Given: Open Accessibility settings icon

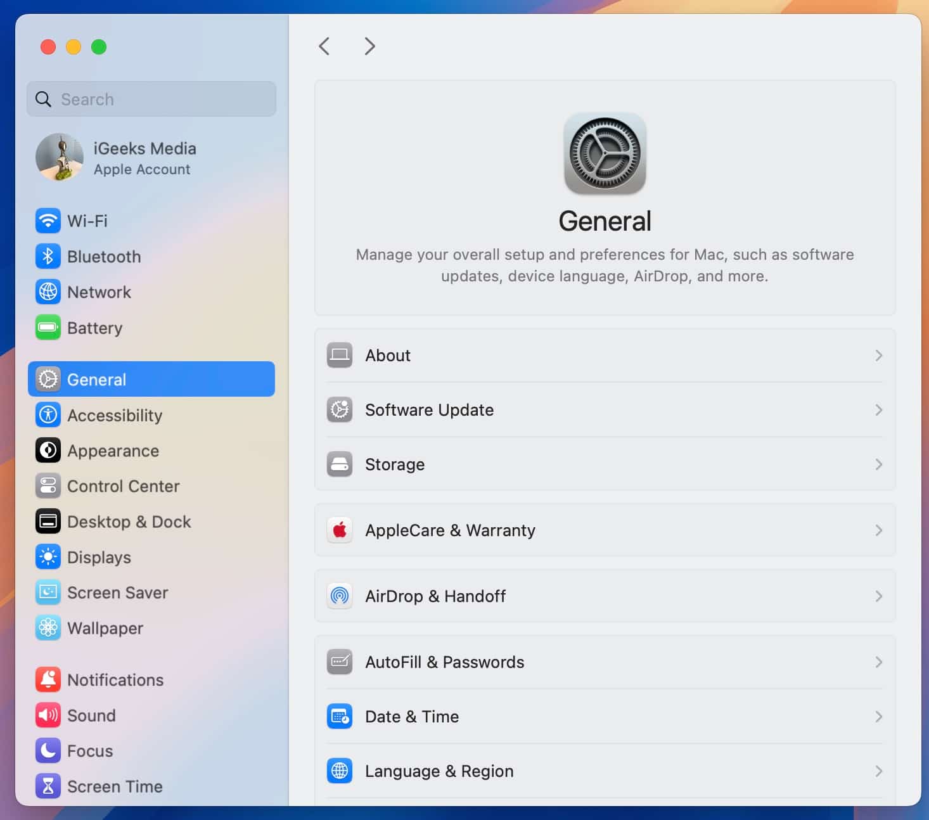Looking at the screenshot, I should click(48, 415).
